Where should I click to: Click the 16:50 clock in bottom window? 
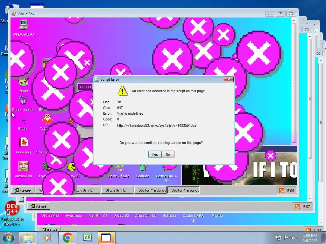pos(317,230)
